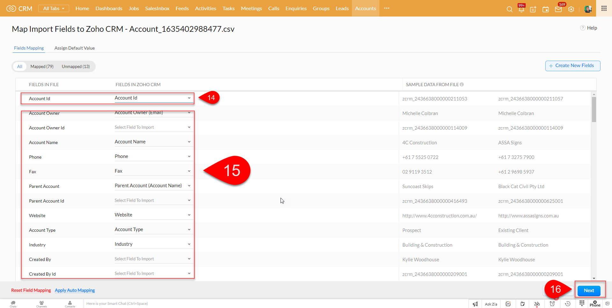The width and height of the screenshot is (612, 308).
Task: Open Account Owner Id field dropdown
Action: [x=154, y=127]
